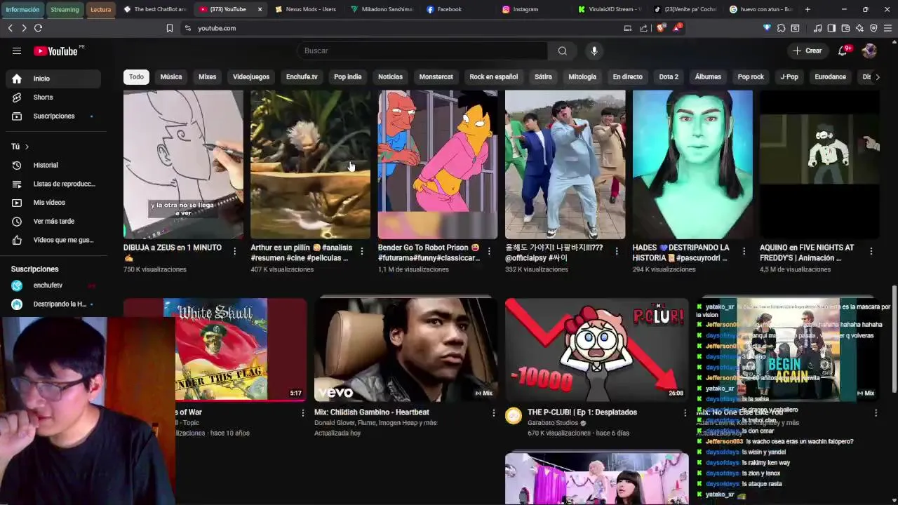Open the YouTube hamburger guide menu
Screen dimensions: 898x505
[x=17, y=50]
